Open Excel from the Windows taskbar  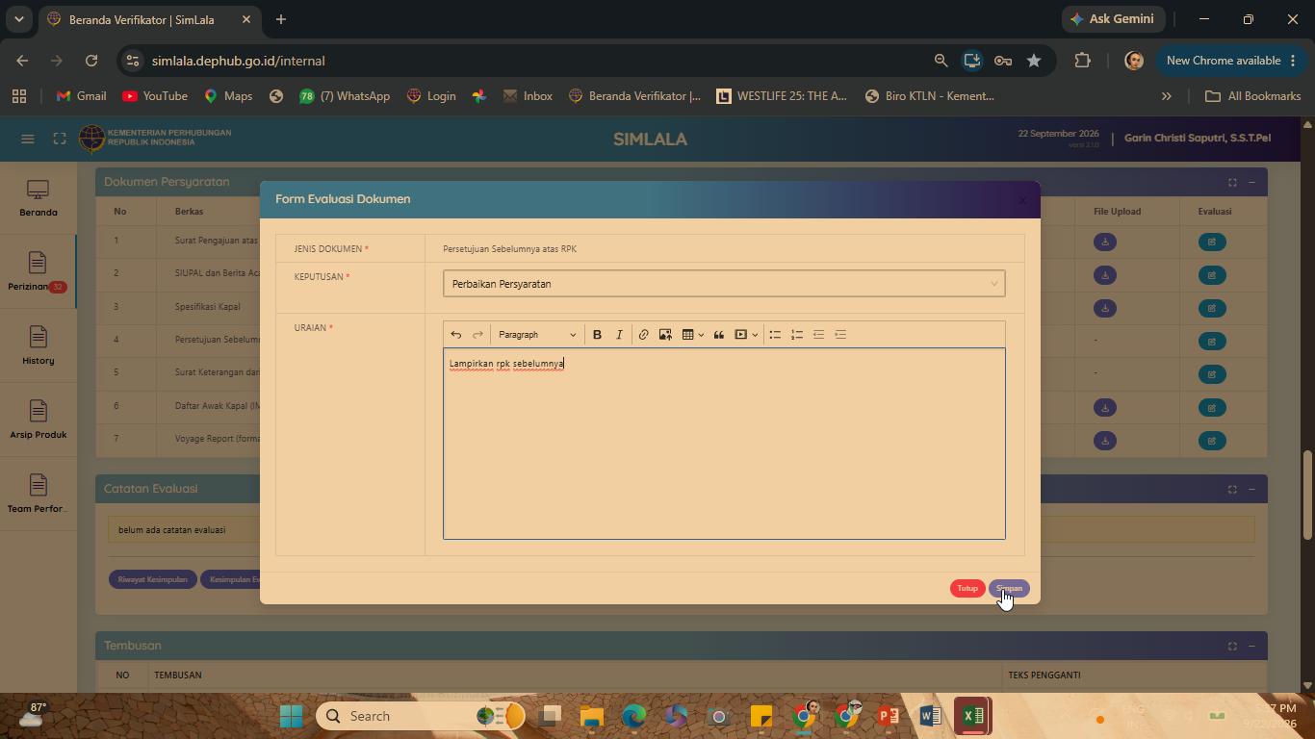point(973,716)
